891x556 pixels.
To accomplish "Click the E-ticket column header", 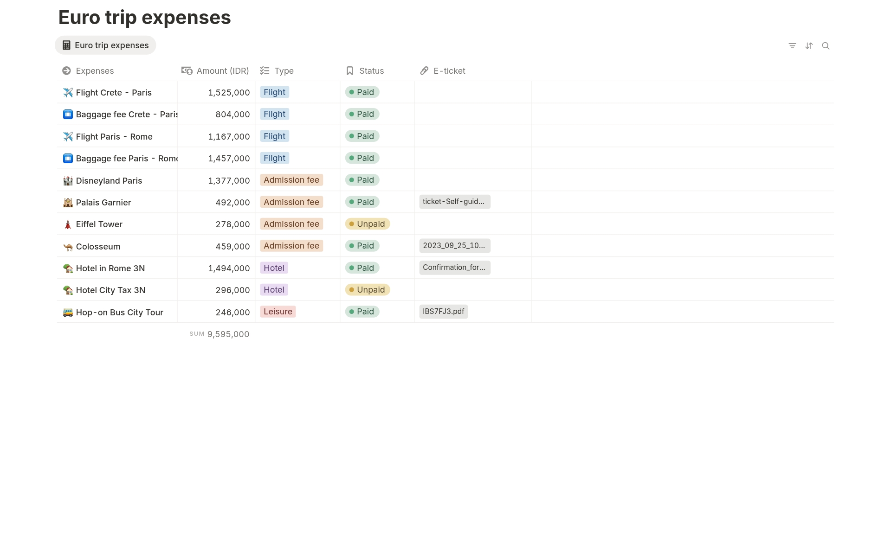I will pyautogui.click(x=443, y=71).
